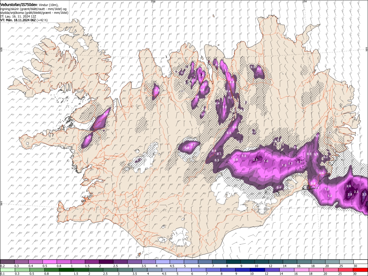Viewport: 368px width, 276px height.
Task: Click the 15W longitude label
Action: point(304,1)
